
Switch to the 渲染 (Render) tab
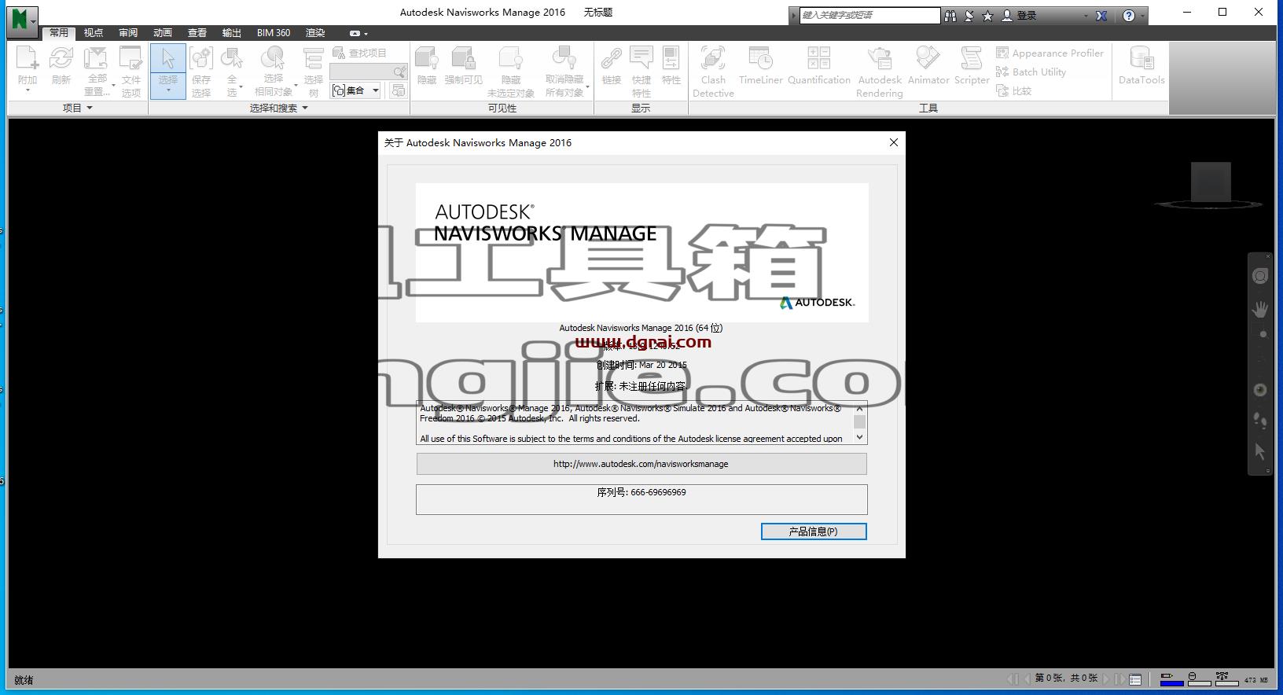point(315,33)
